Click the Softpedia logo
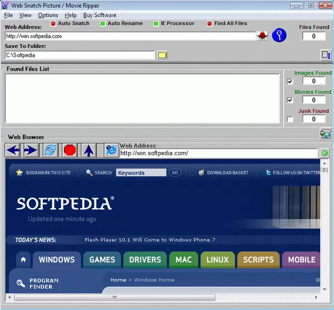Screen dimensions: 334x310 pyautogui.click(x=65, y=203)
